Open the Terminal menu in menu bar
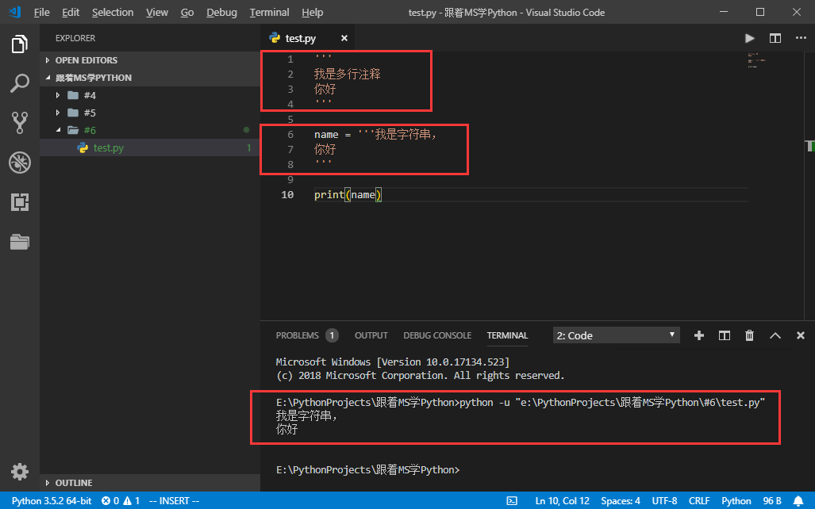Screen dimensions: 815x509 pyautogui.click(x=269, y=12)
